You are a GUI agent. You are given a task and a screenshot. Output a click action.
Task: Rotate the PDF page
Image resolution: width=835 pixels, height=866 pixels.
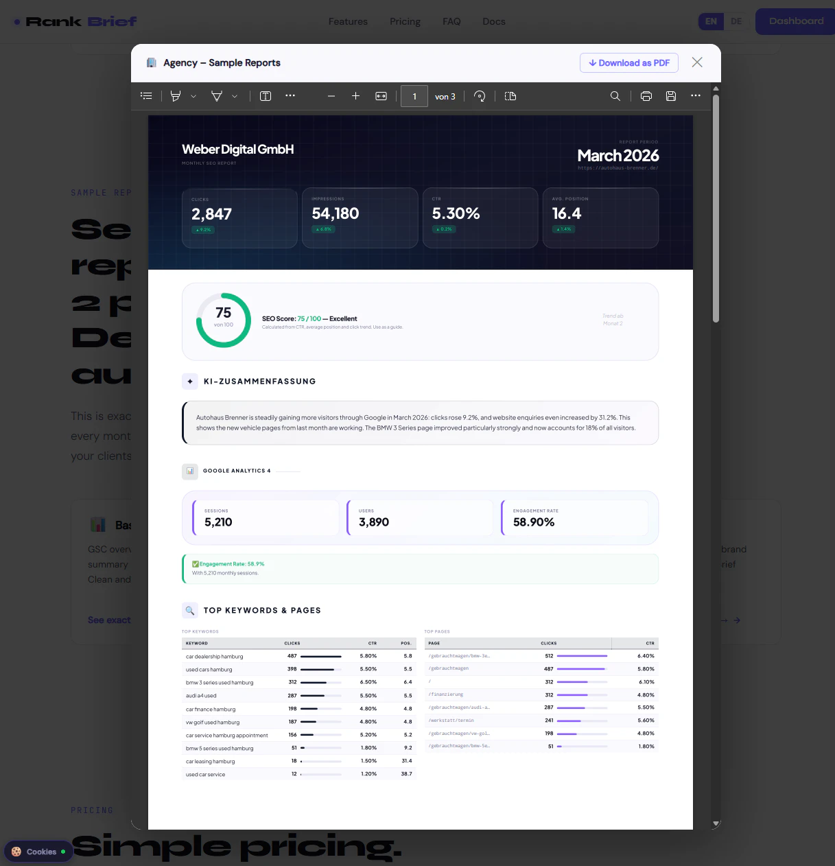click(x=480, y=96)
